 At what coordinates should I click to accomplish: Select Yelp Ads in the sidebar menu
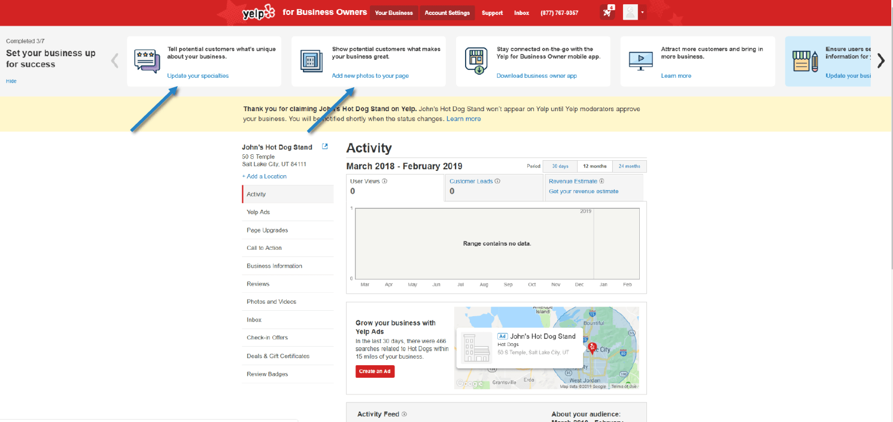288,212
